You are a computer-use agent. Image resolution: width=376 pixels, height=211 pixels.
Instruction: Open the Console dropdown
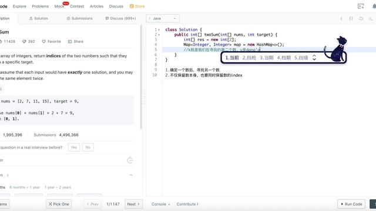tap(160, 204)
